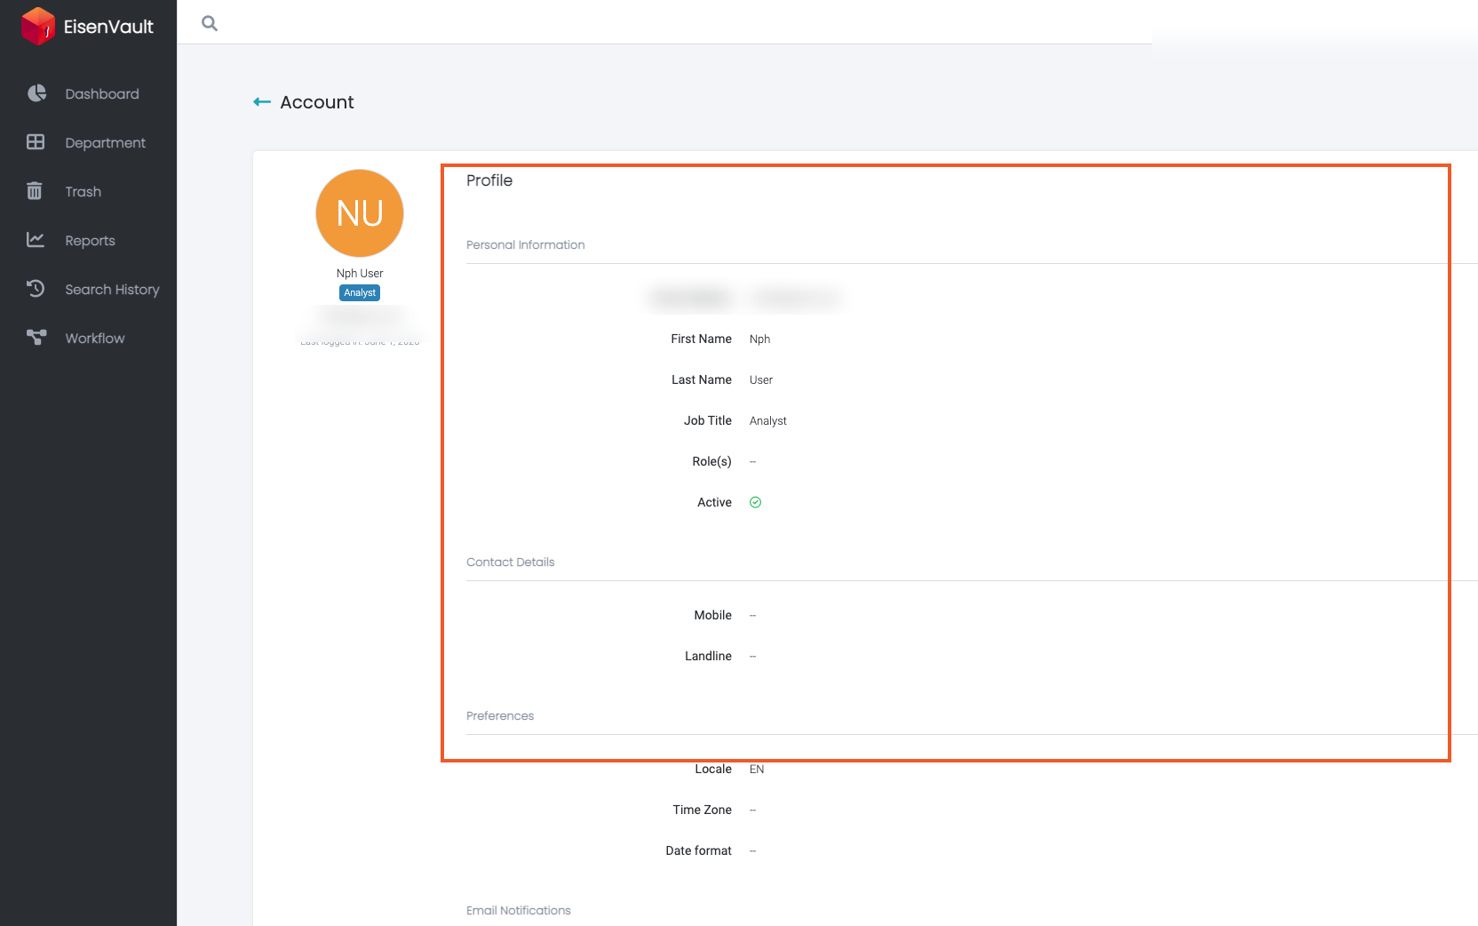Click the Personal Information section label
Image resolution: width=1478 pixels, height=926 pixels.
[x=526, y=244]
